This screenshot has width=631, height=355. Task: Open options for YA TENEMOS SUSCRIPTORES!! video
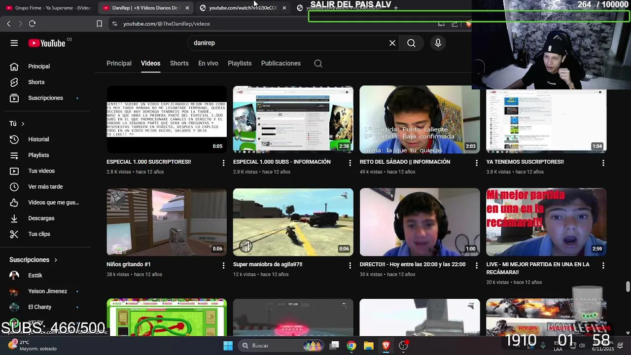603,163
